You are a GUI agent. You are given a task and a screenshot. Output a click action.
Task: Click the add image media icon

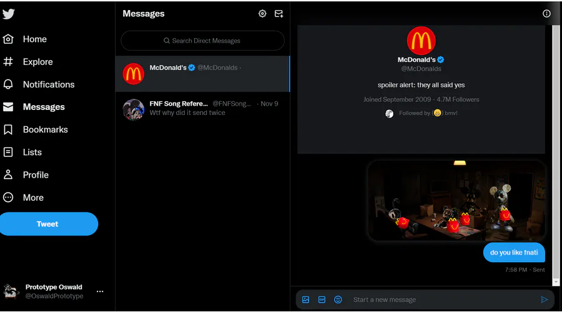pos(305,299)
